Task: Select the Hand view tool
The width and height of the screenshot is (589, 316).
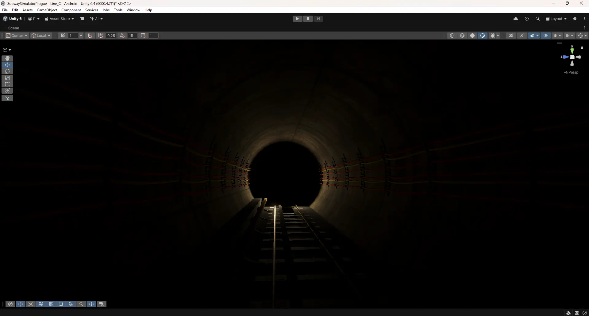Action: coord(7,58)
